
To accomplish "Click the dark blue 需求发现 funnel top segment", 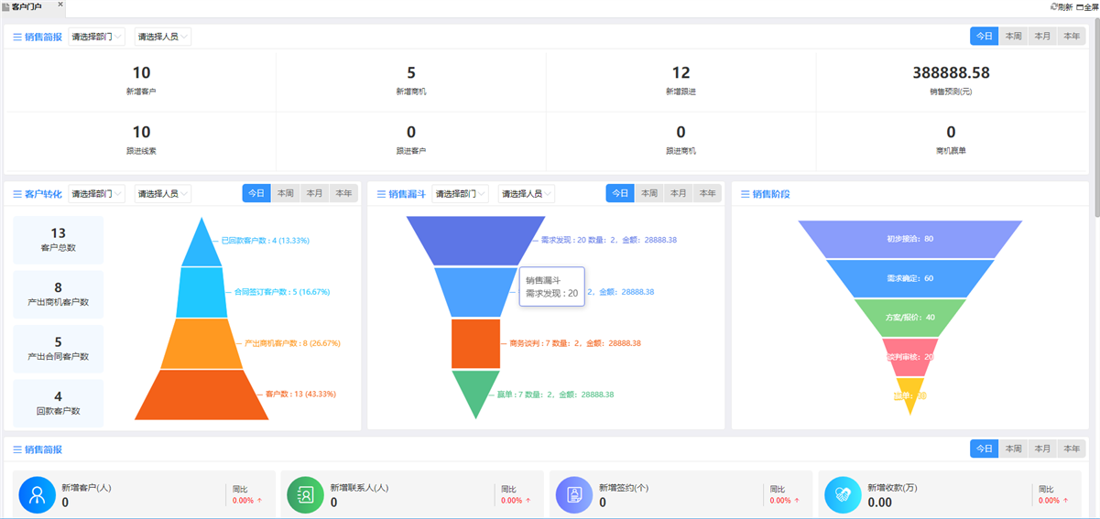I will click(x=476, y=240).
